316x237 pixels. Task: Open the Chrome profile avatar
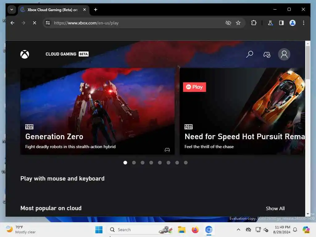coord(293,23)
